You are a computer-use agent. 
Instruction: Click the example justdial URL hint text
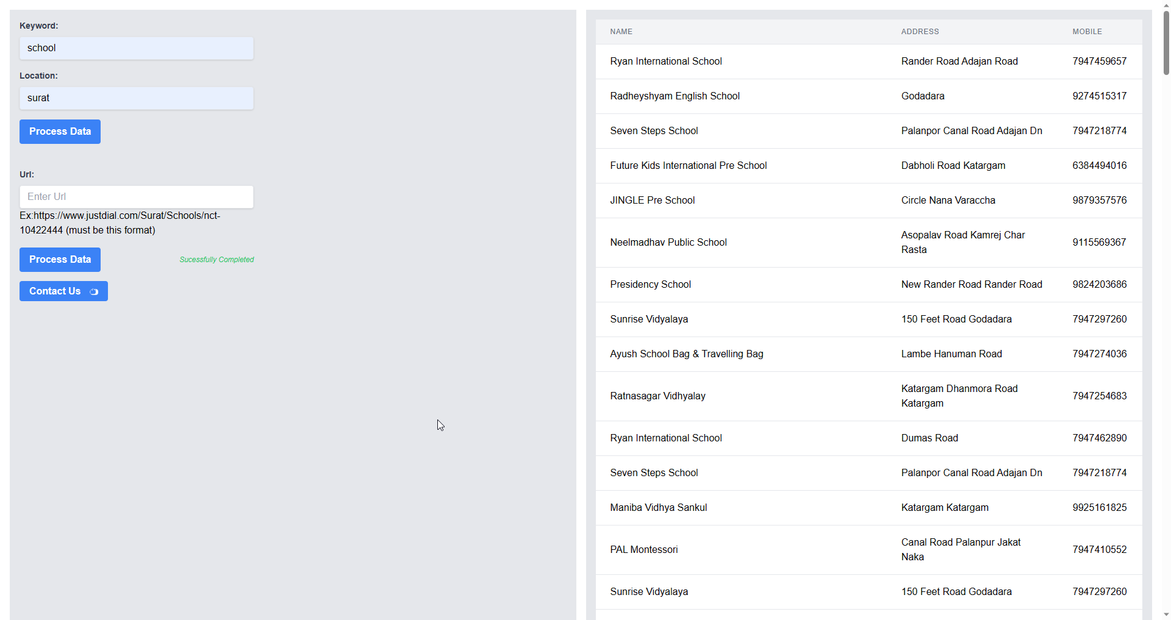coord(120,223)
